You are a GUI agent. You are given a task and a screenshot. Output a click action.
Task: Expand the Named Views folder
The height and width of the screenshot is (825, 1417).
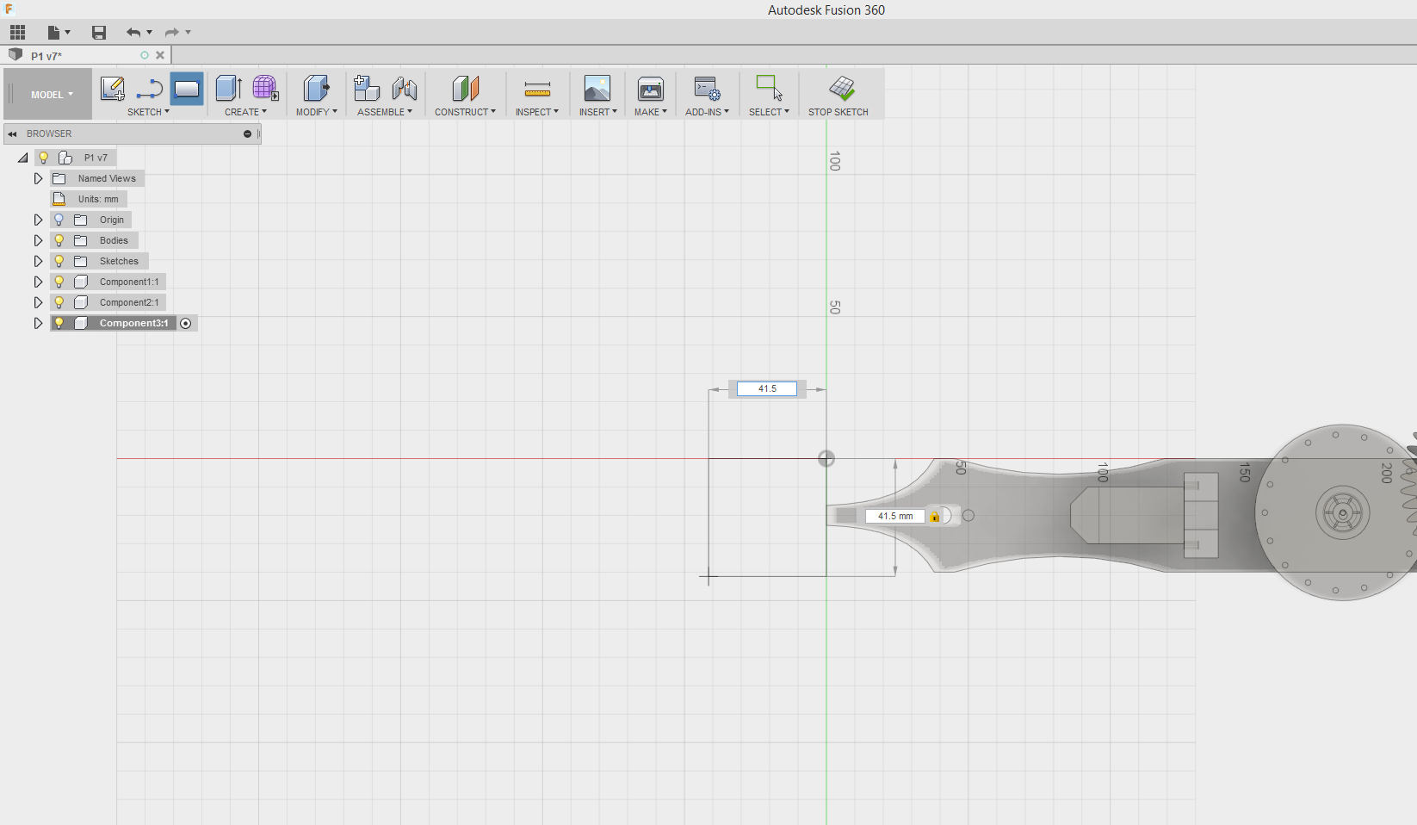click(38, 178)
